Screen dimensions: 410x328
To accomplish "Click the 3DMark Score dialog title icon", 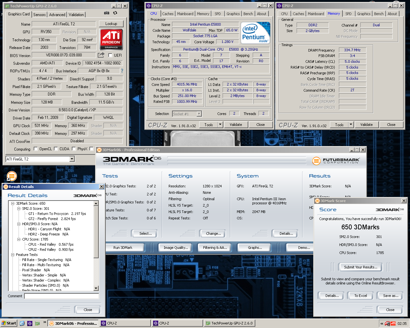I will [x=317, y=201].
